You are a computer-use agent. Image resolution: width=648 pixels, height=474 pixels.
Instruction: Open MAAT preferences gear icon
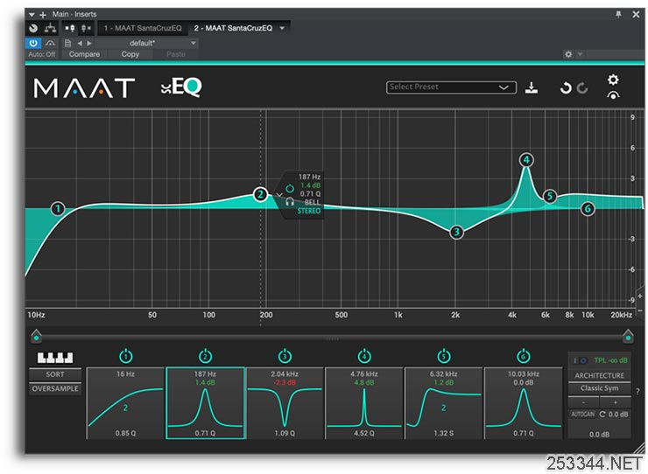[613, 80]
